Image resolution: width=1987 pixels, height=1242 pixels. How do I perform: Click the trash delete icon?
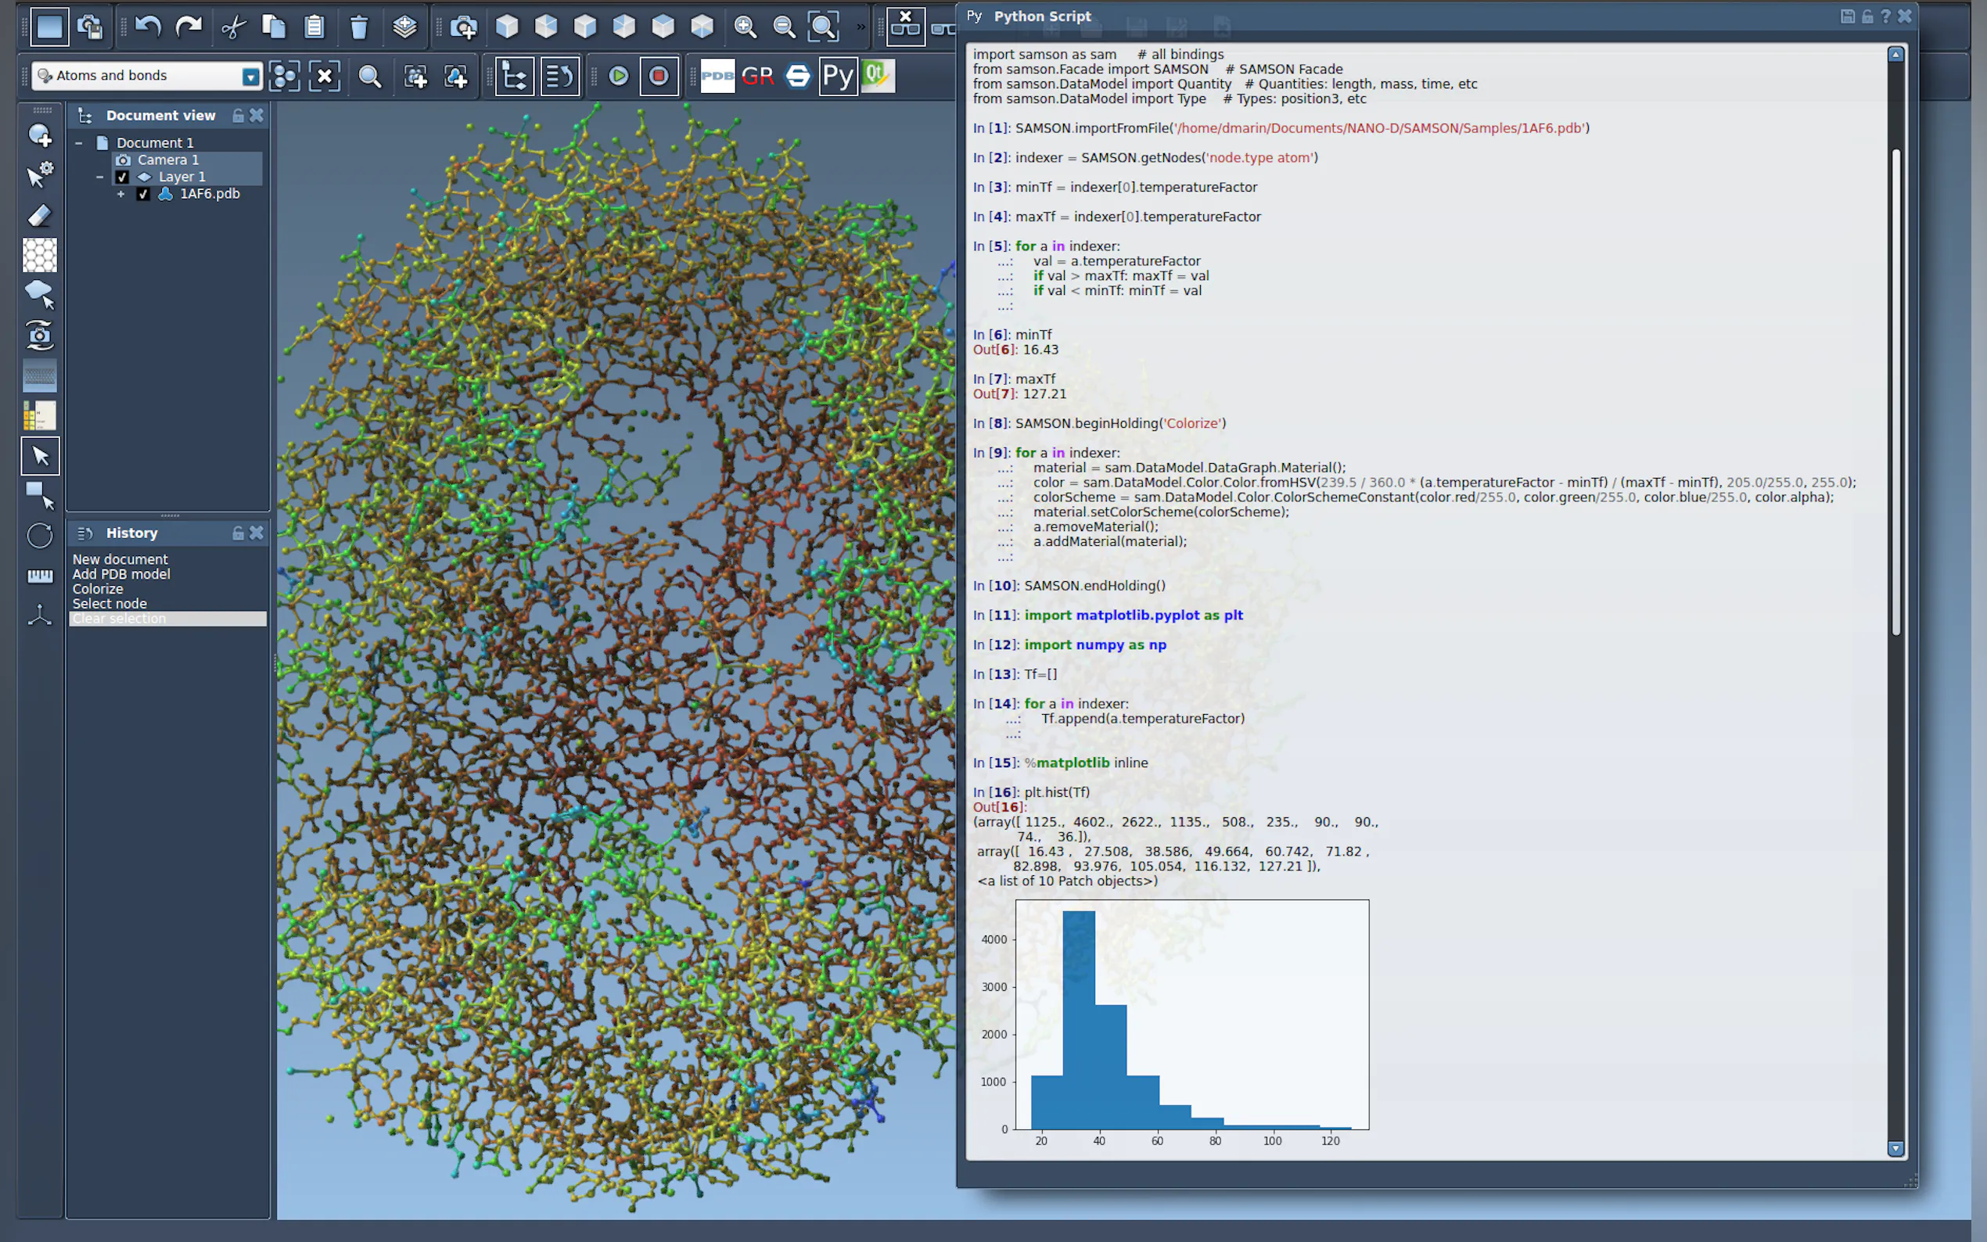[x=359, y=27]
